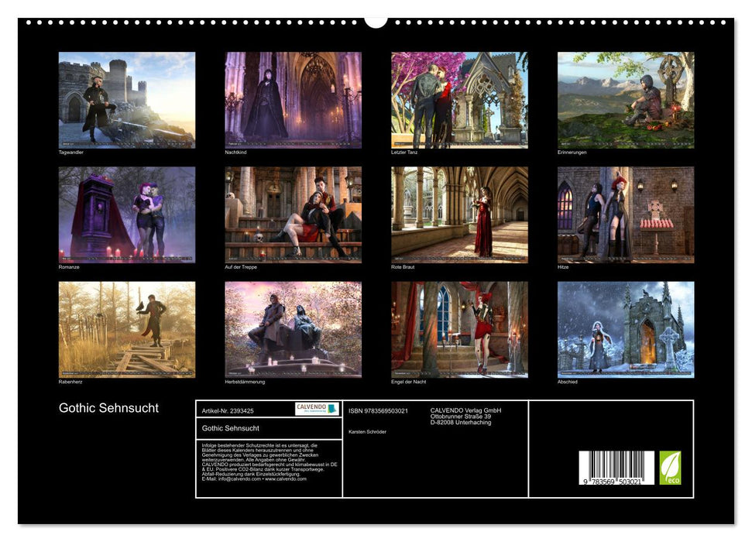Click the green eco leaf icon
752x542 pixels.
coord(670,468)
